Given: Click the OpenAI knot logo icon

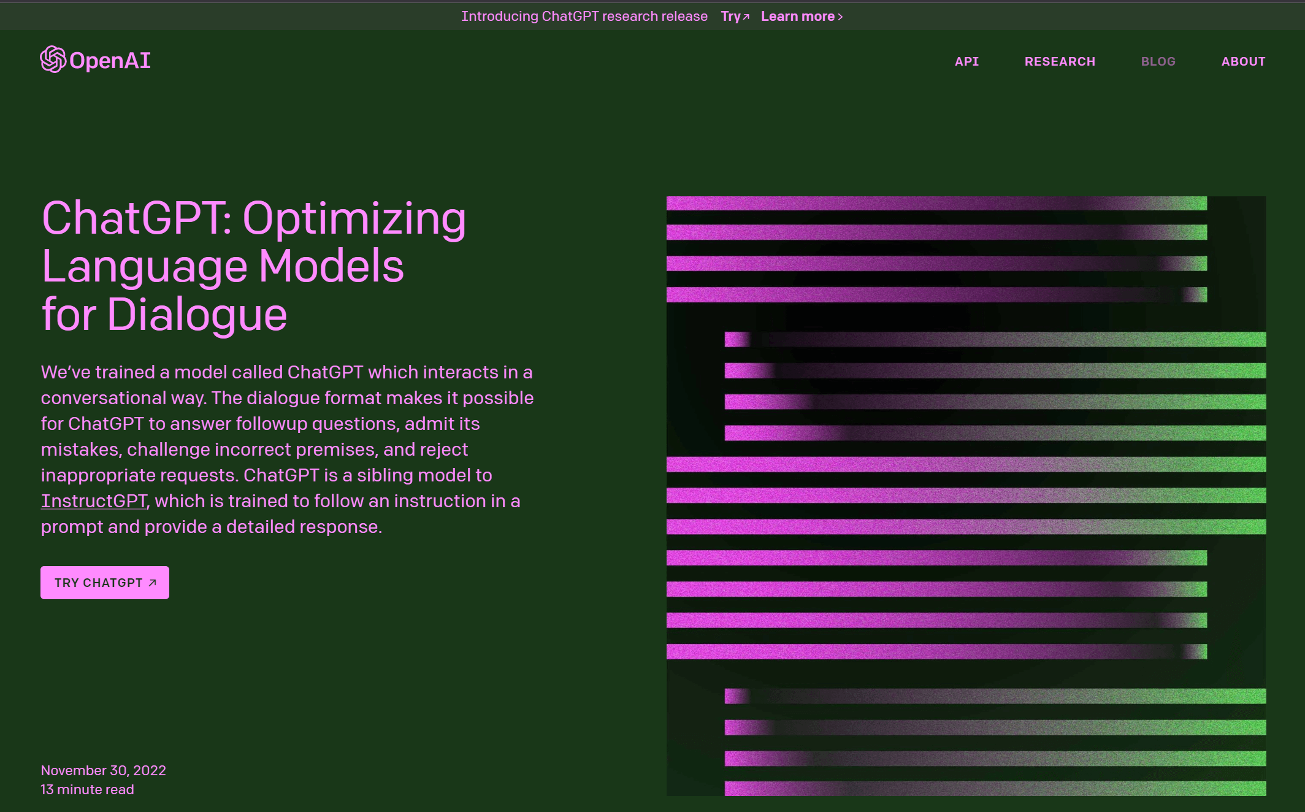Looking at the screenshot, I should pos(53,59).
